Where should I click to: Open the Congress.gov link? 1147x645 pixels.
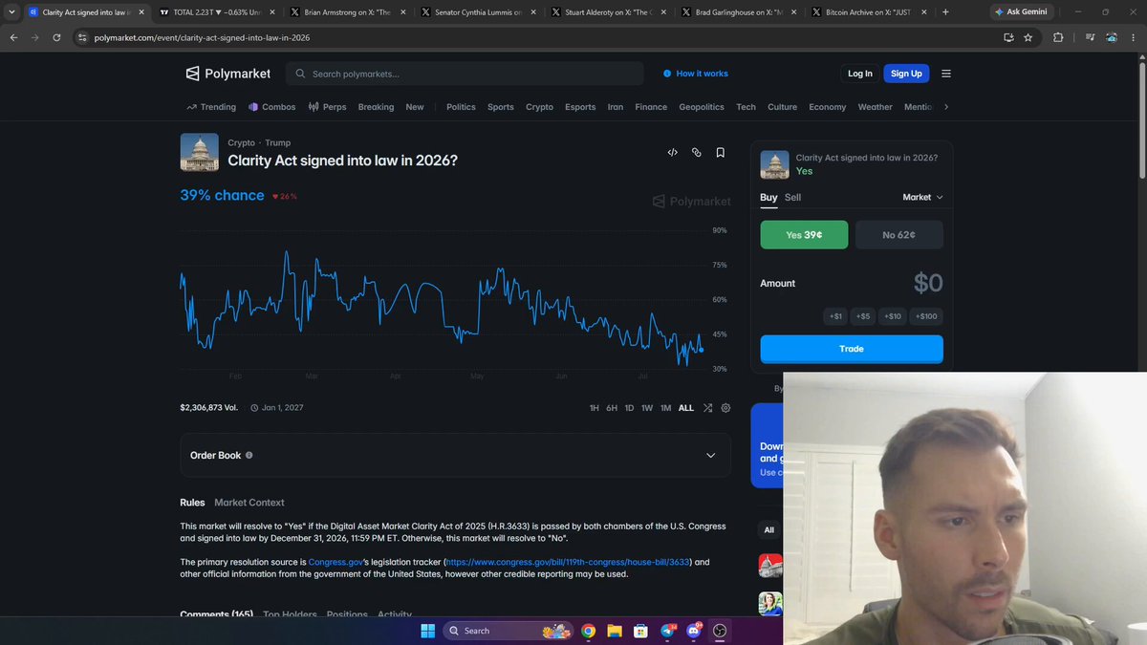335,562
